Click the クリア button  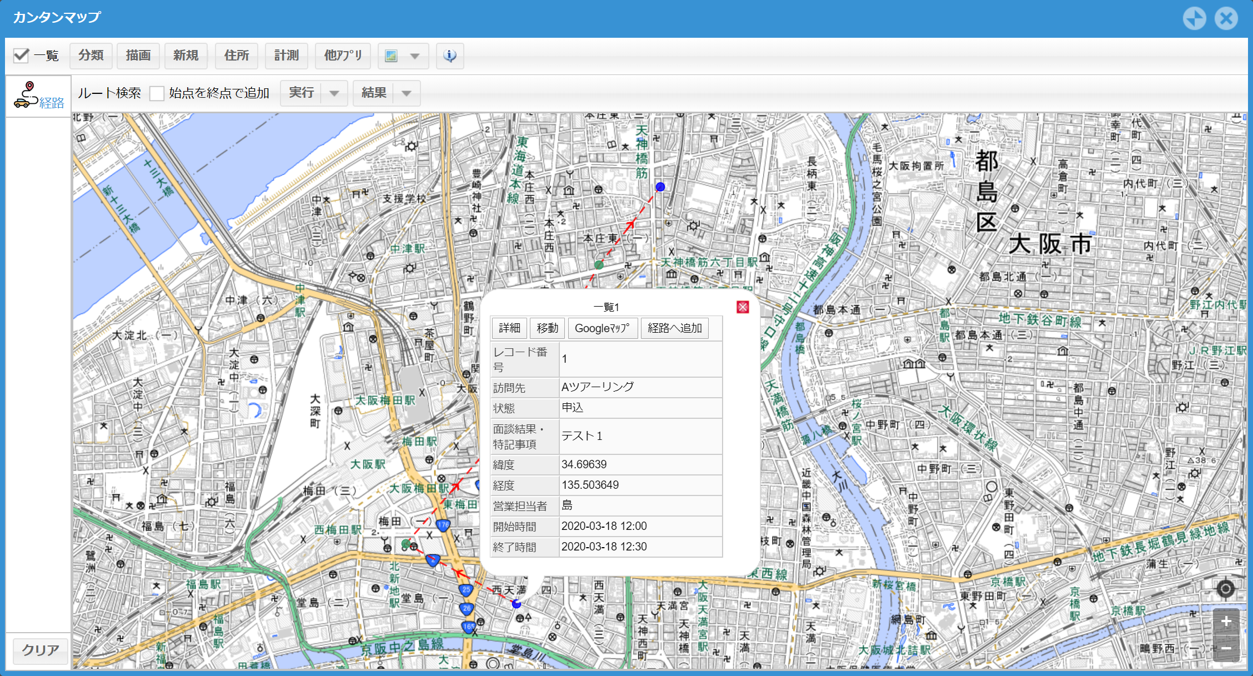point(41,650)
